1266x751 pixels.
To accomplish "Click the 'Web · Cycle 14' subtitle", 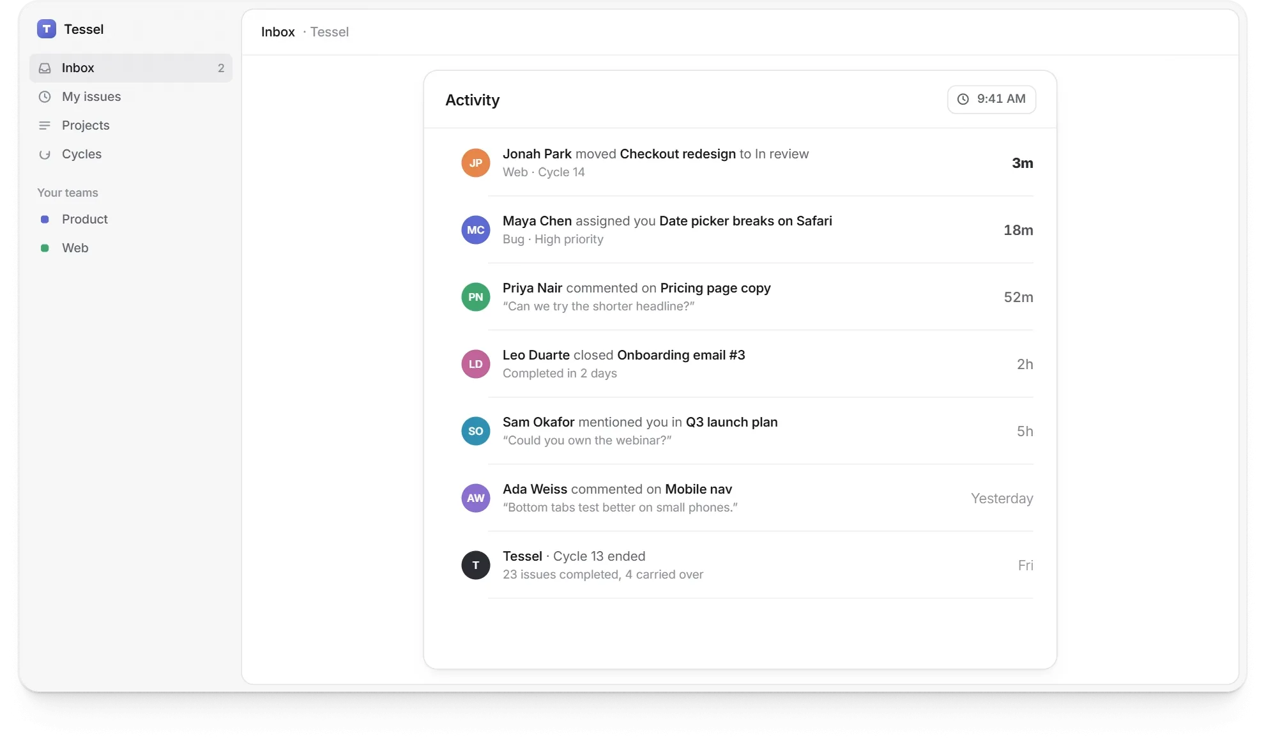I will [544, 172].
